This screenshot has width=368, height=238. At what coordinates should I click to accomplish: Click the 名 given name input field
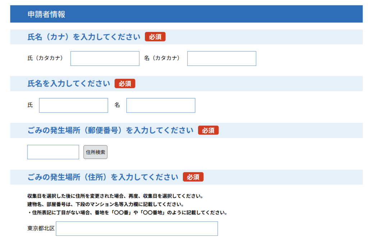click(x=161, y=105)
